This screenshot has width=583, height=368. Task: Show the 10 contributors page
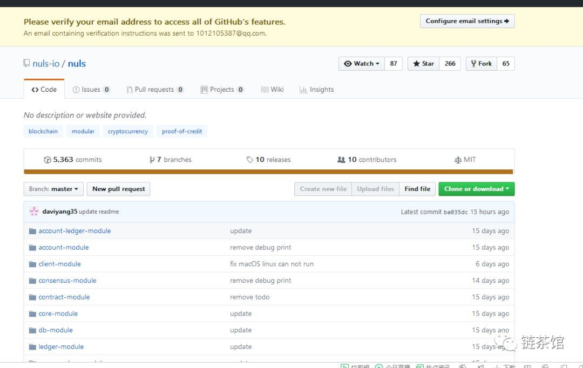pyautogui.click(x=367, y=160)
